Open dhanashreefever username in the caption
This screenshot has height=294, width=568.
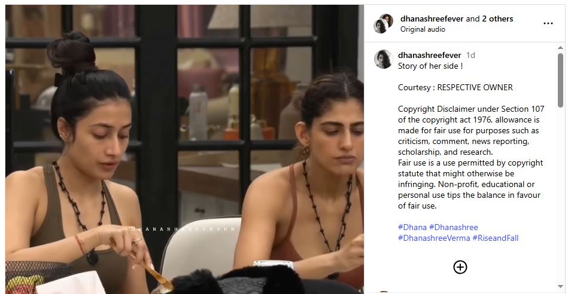pyautogui.click(x=429, y=56)
